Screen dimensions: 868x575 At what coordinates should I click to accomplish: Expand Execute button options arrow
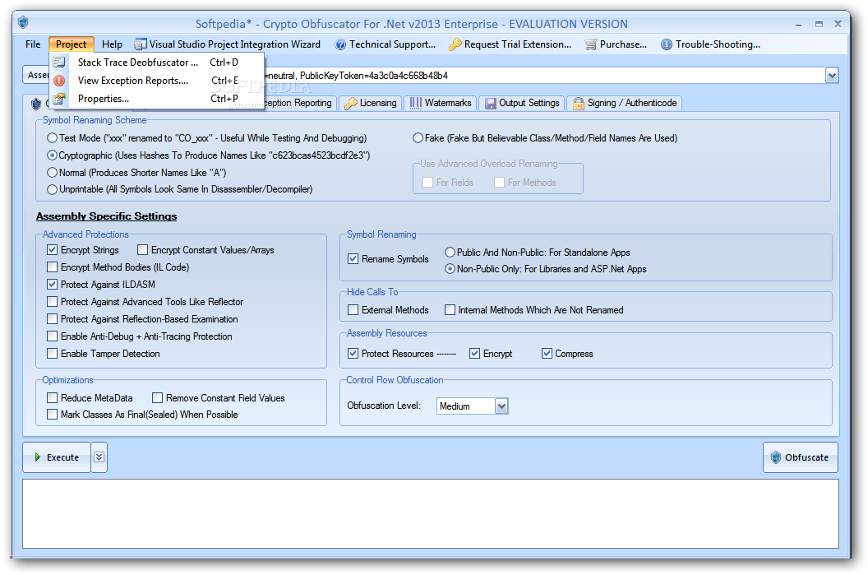coord(99,457)
